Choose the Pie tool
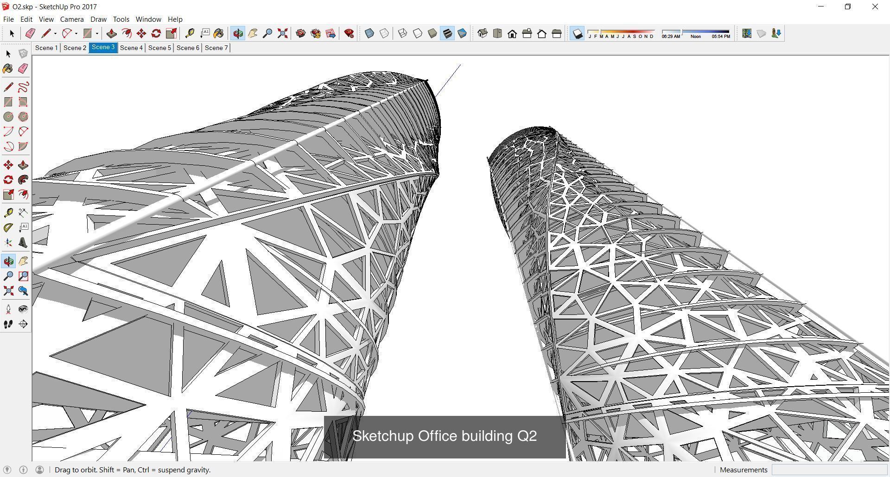Viewport: 890px width, 477px height. (x=23, y=146)
